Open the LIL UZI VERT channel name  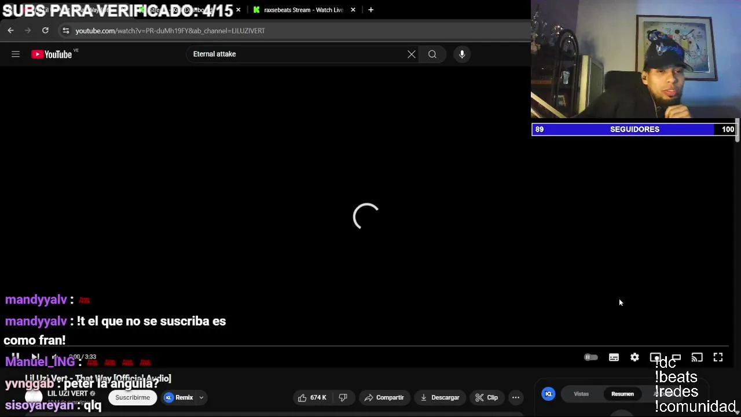tap(67, 393)
